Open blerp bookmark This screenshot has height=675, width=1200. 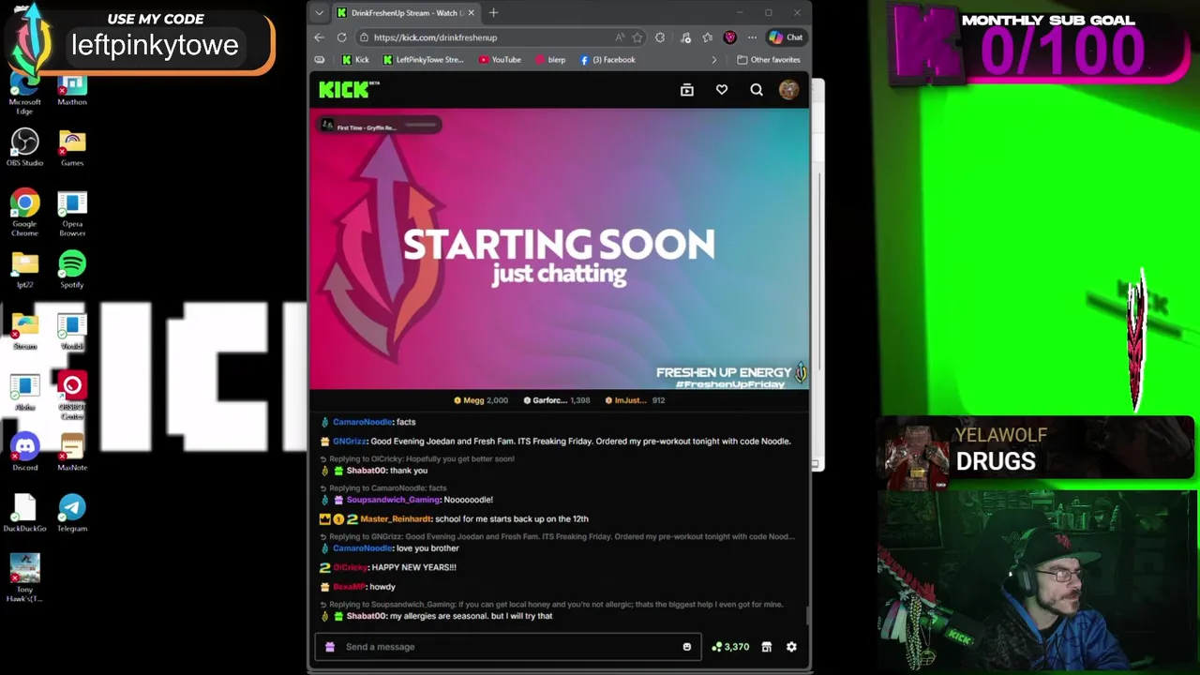pyautogui.click(x=550, y=60)
